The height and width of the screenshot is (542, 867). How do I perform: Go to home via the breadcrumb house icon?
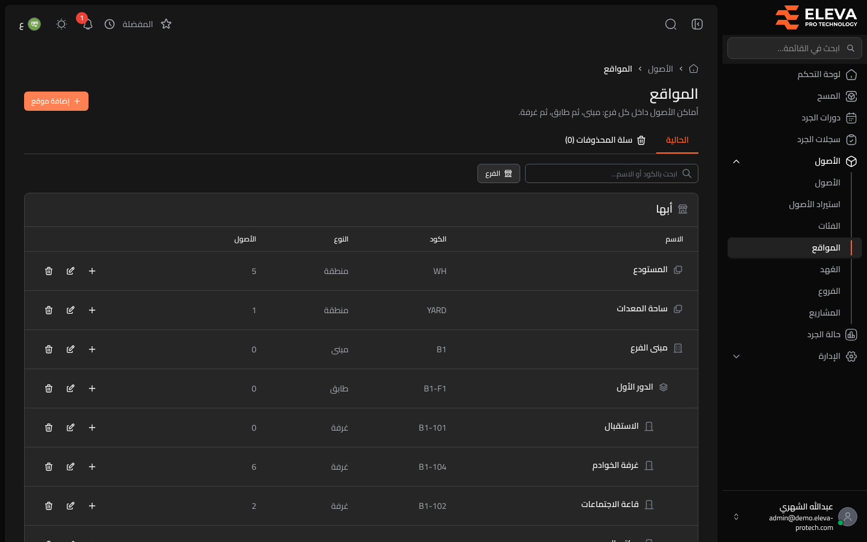694,69
